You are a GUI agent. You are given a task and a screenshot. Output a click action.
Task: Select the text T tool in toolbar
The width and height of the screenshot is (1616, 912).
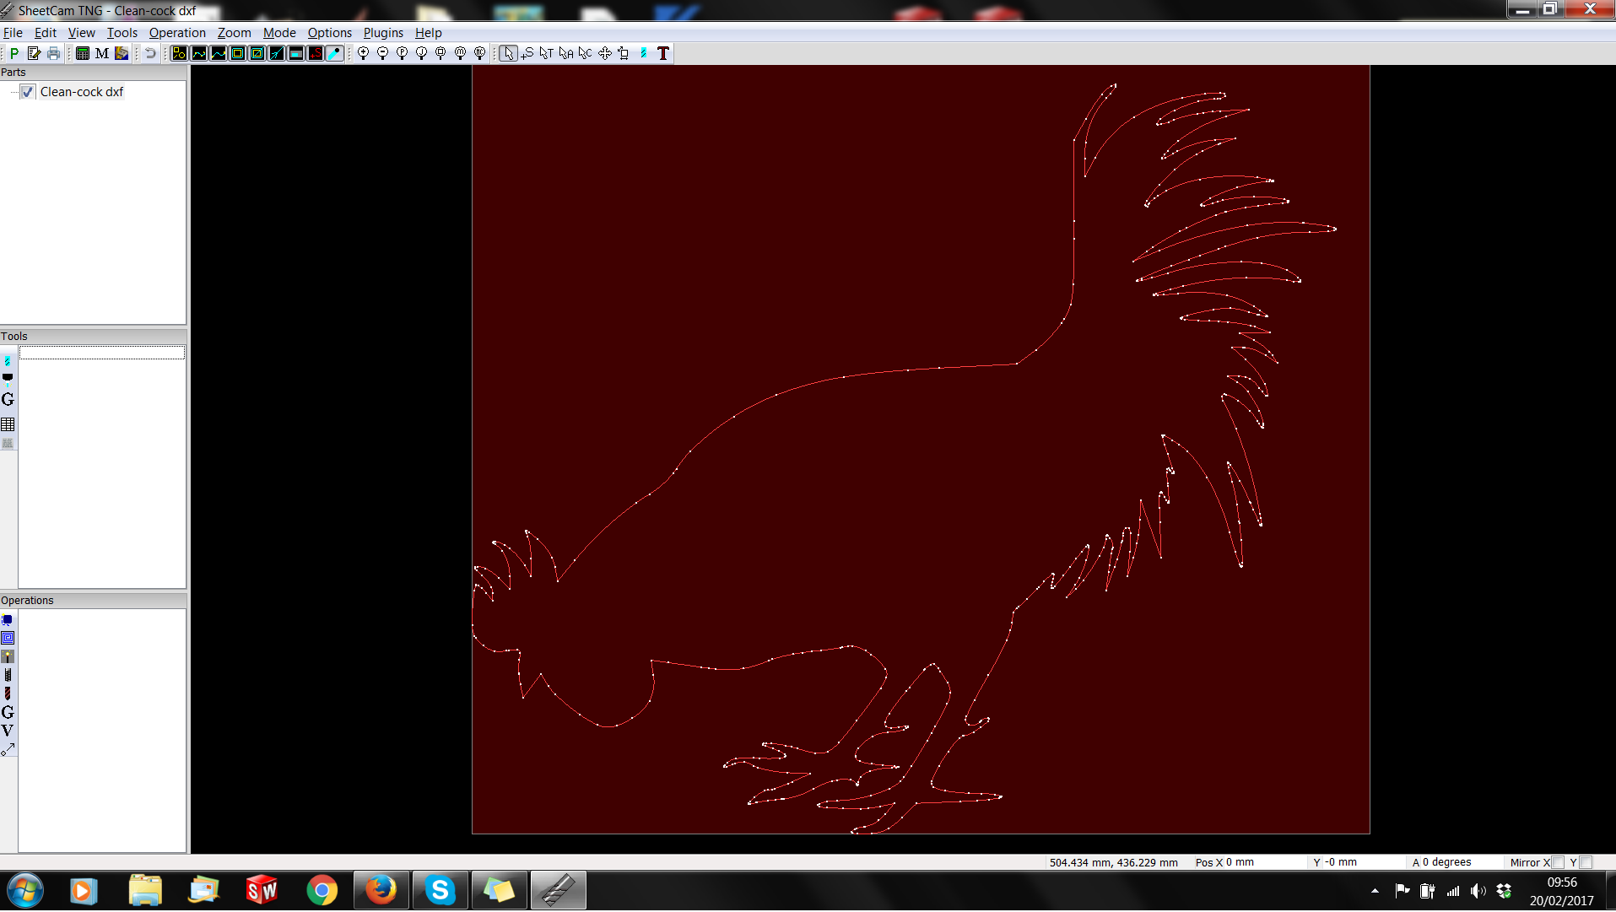point(663,53)
